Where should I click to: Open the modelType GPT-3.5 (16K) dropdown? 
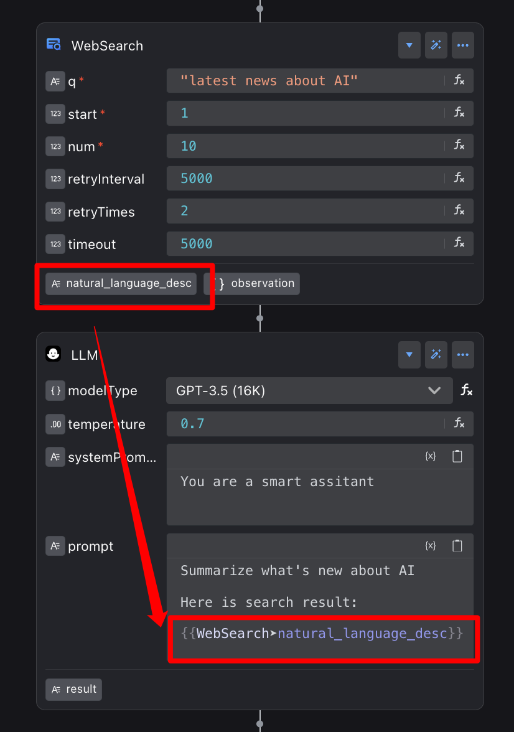(x=309, y=391)
